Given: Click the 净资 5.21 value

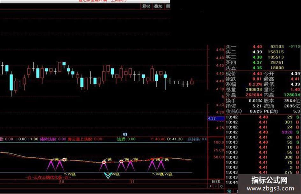Looking at the screenshot, I should coord(257,106).
